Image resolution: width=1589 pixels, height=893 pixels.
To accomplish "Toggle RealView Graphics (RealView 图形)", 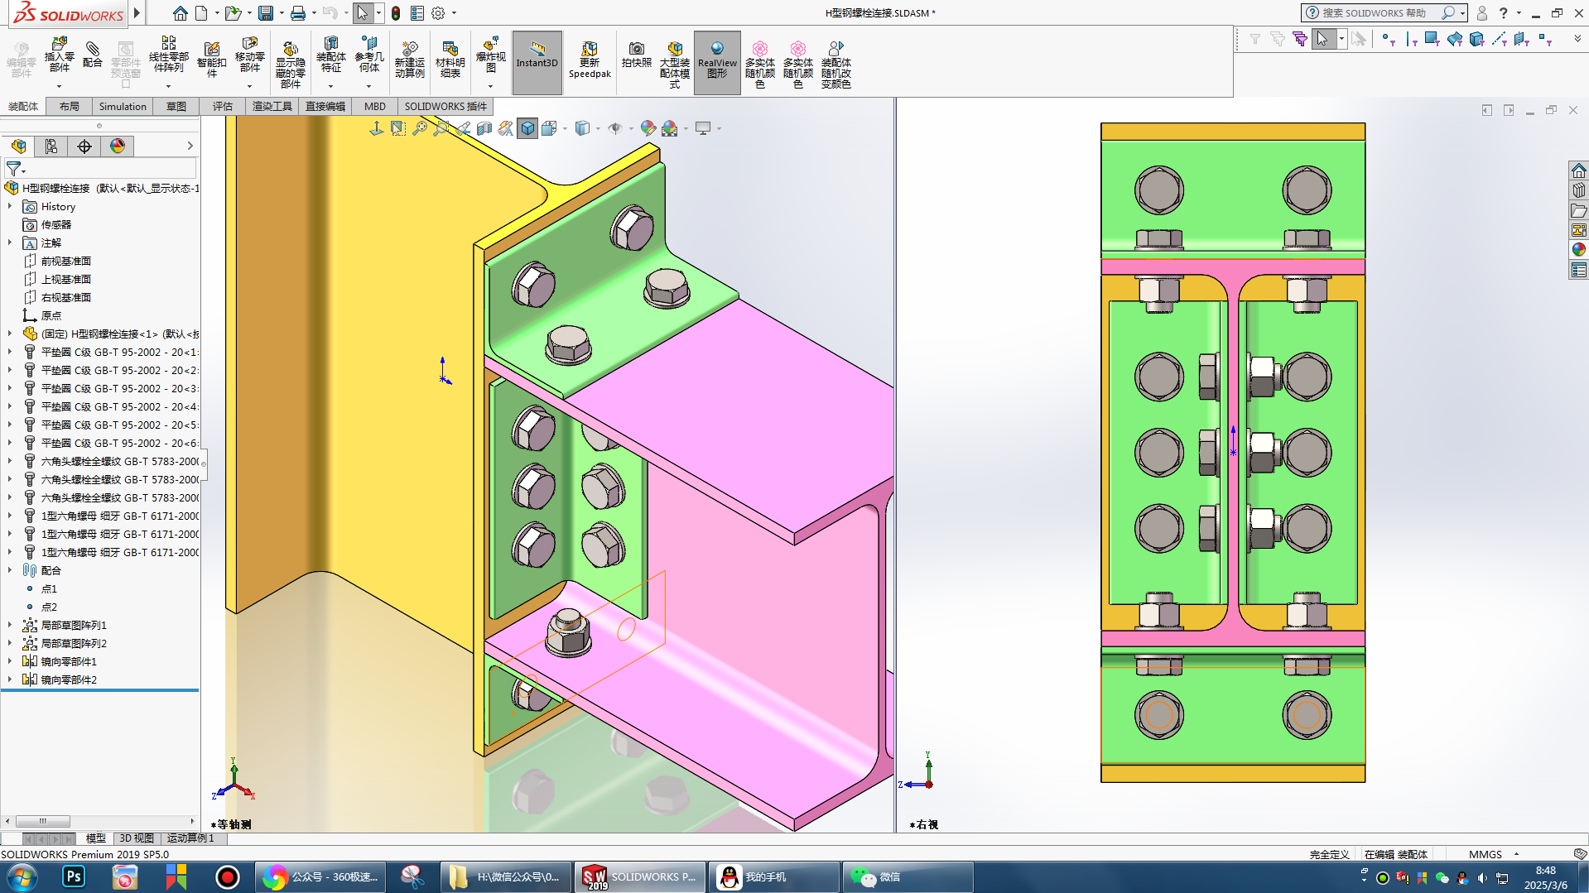I will coord(717,63).
